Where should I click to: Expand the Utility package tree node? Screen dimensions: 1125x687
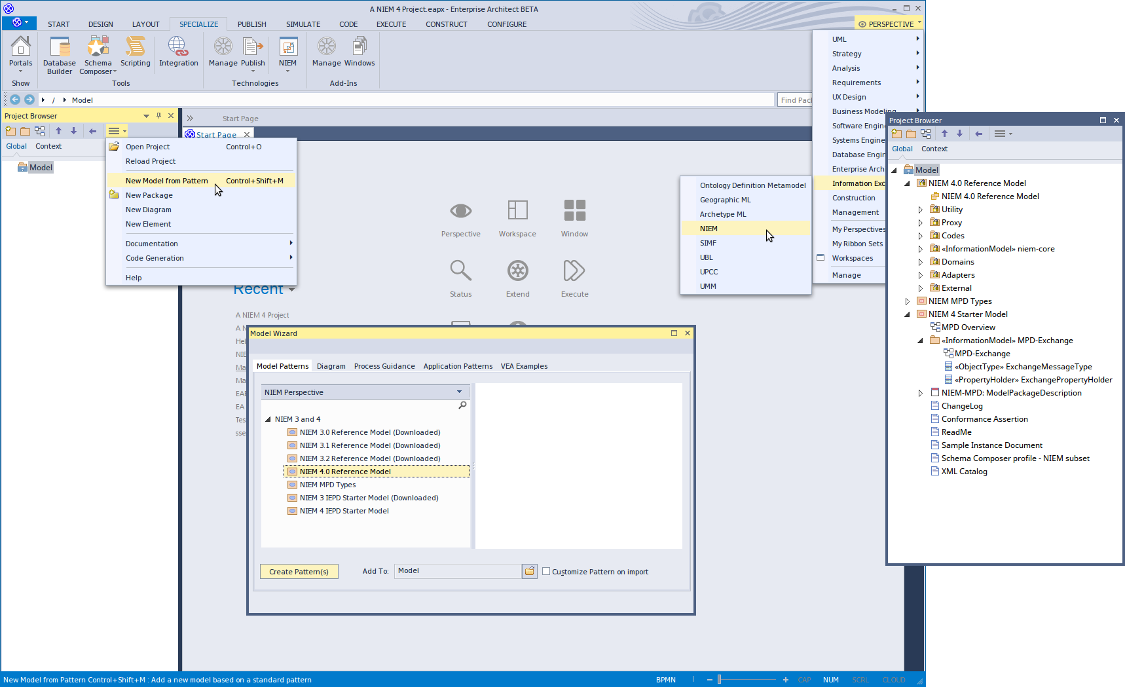pyautogui.click(x=920, y=210)
